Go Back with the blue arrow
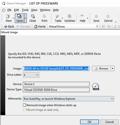This screenshot has height=125, width=120. 6,26
